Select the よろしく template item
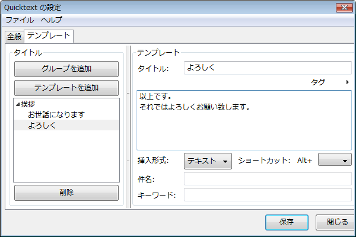The height and width of the screenshot is (237, 356). (x=66, y=125)
